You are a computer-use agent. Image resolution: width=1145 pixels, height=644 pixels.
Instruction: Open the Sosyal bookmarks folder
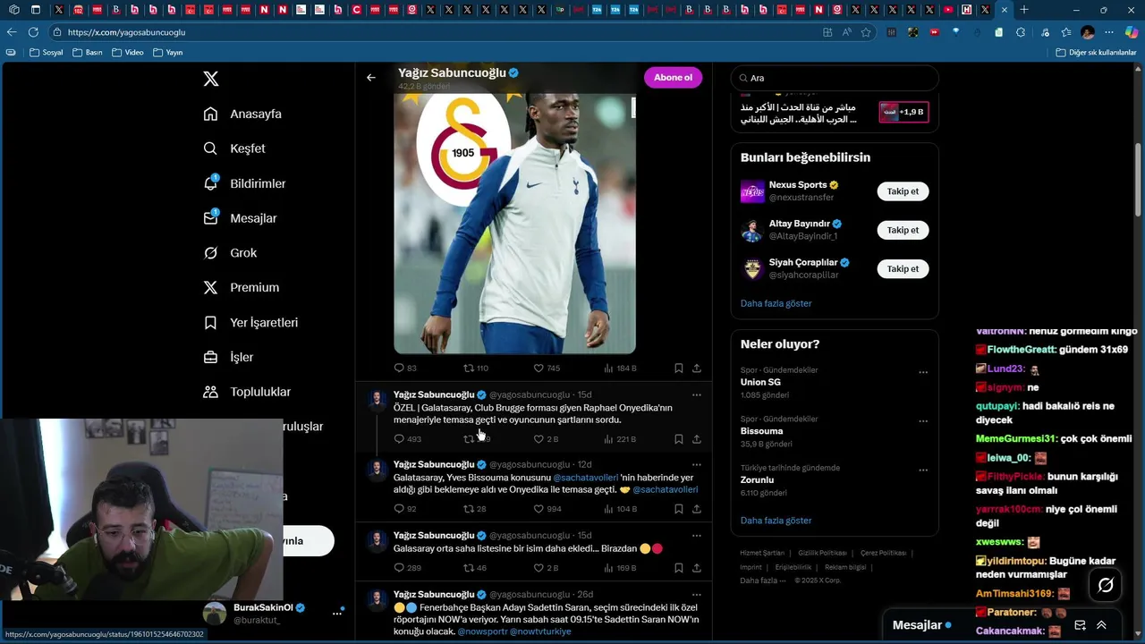point(47,53)
